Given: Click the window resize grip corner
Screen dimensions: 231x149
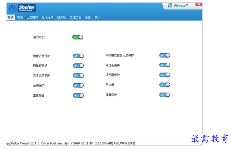Looking at the screenshot, I should pos(201,144).
